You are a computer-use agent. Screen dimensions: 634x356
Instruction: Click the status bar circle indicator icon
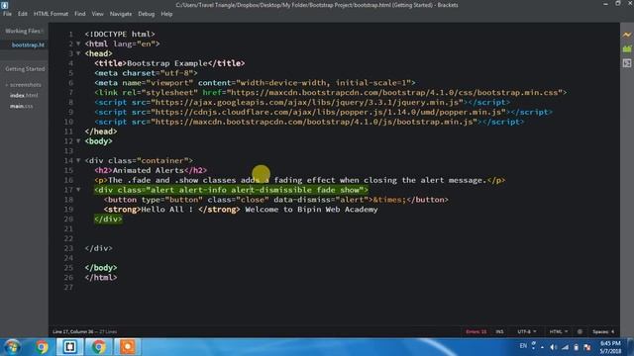[x=580, y=332]
